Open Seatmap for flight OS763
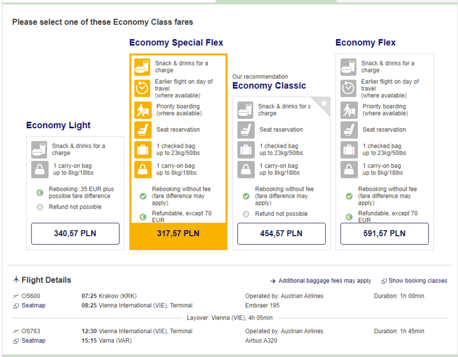Image resolution: width=458 pixels, height=357 pixels. (33, 341)
